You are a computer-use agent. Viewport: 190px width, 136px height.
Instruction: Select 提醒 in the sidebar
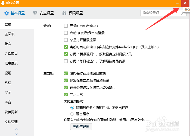point(17,73)
